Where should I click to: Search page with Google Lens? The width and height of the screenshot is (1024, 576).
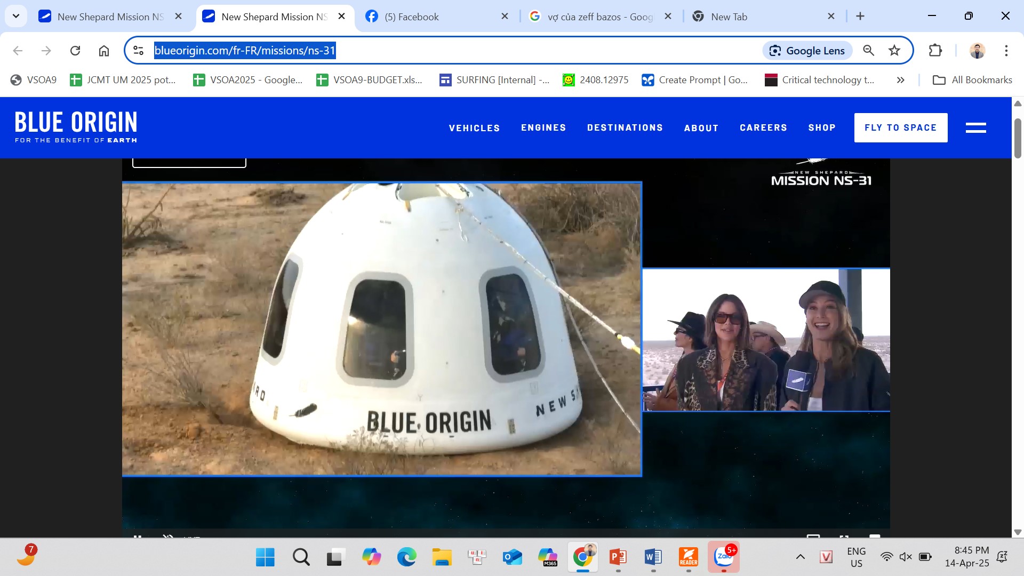807,51
